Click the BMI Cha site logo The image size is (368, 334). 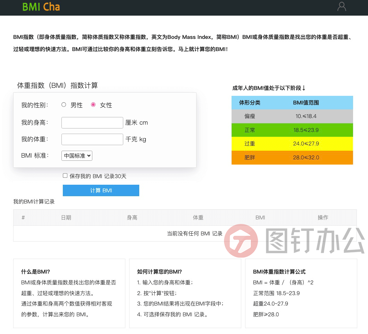[41, 7]
